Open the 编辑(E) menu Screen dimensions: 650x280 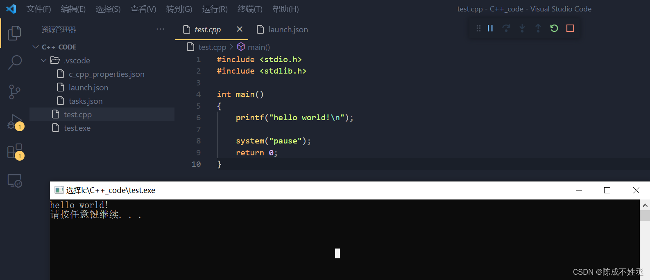click(73, 9)
